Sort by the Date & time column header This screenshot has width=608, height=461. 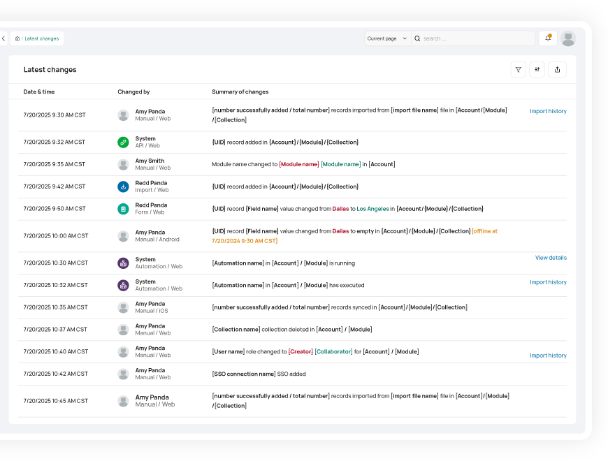pyautogui.click(x=39, y=92)
